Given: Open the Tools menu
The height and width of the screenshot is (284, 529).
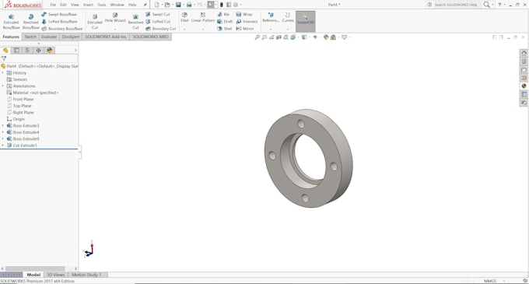Looking at the screenshot, I should [102, 5].
